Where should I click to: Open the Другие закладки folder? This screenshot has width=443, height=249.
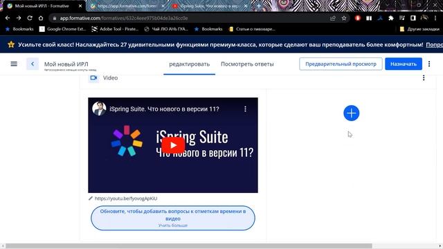click(x=419, y=29)
